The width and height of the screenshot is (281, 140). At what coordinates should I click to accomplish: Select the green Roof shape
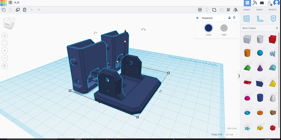click(x=247, y=68)
